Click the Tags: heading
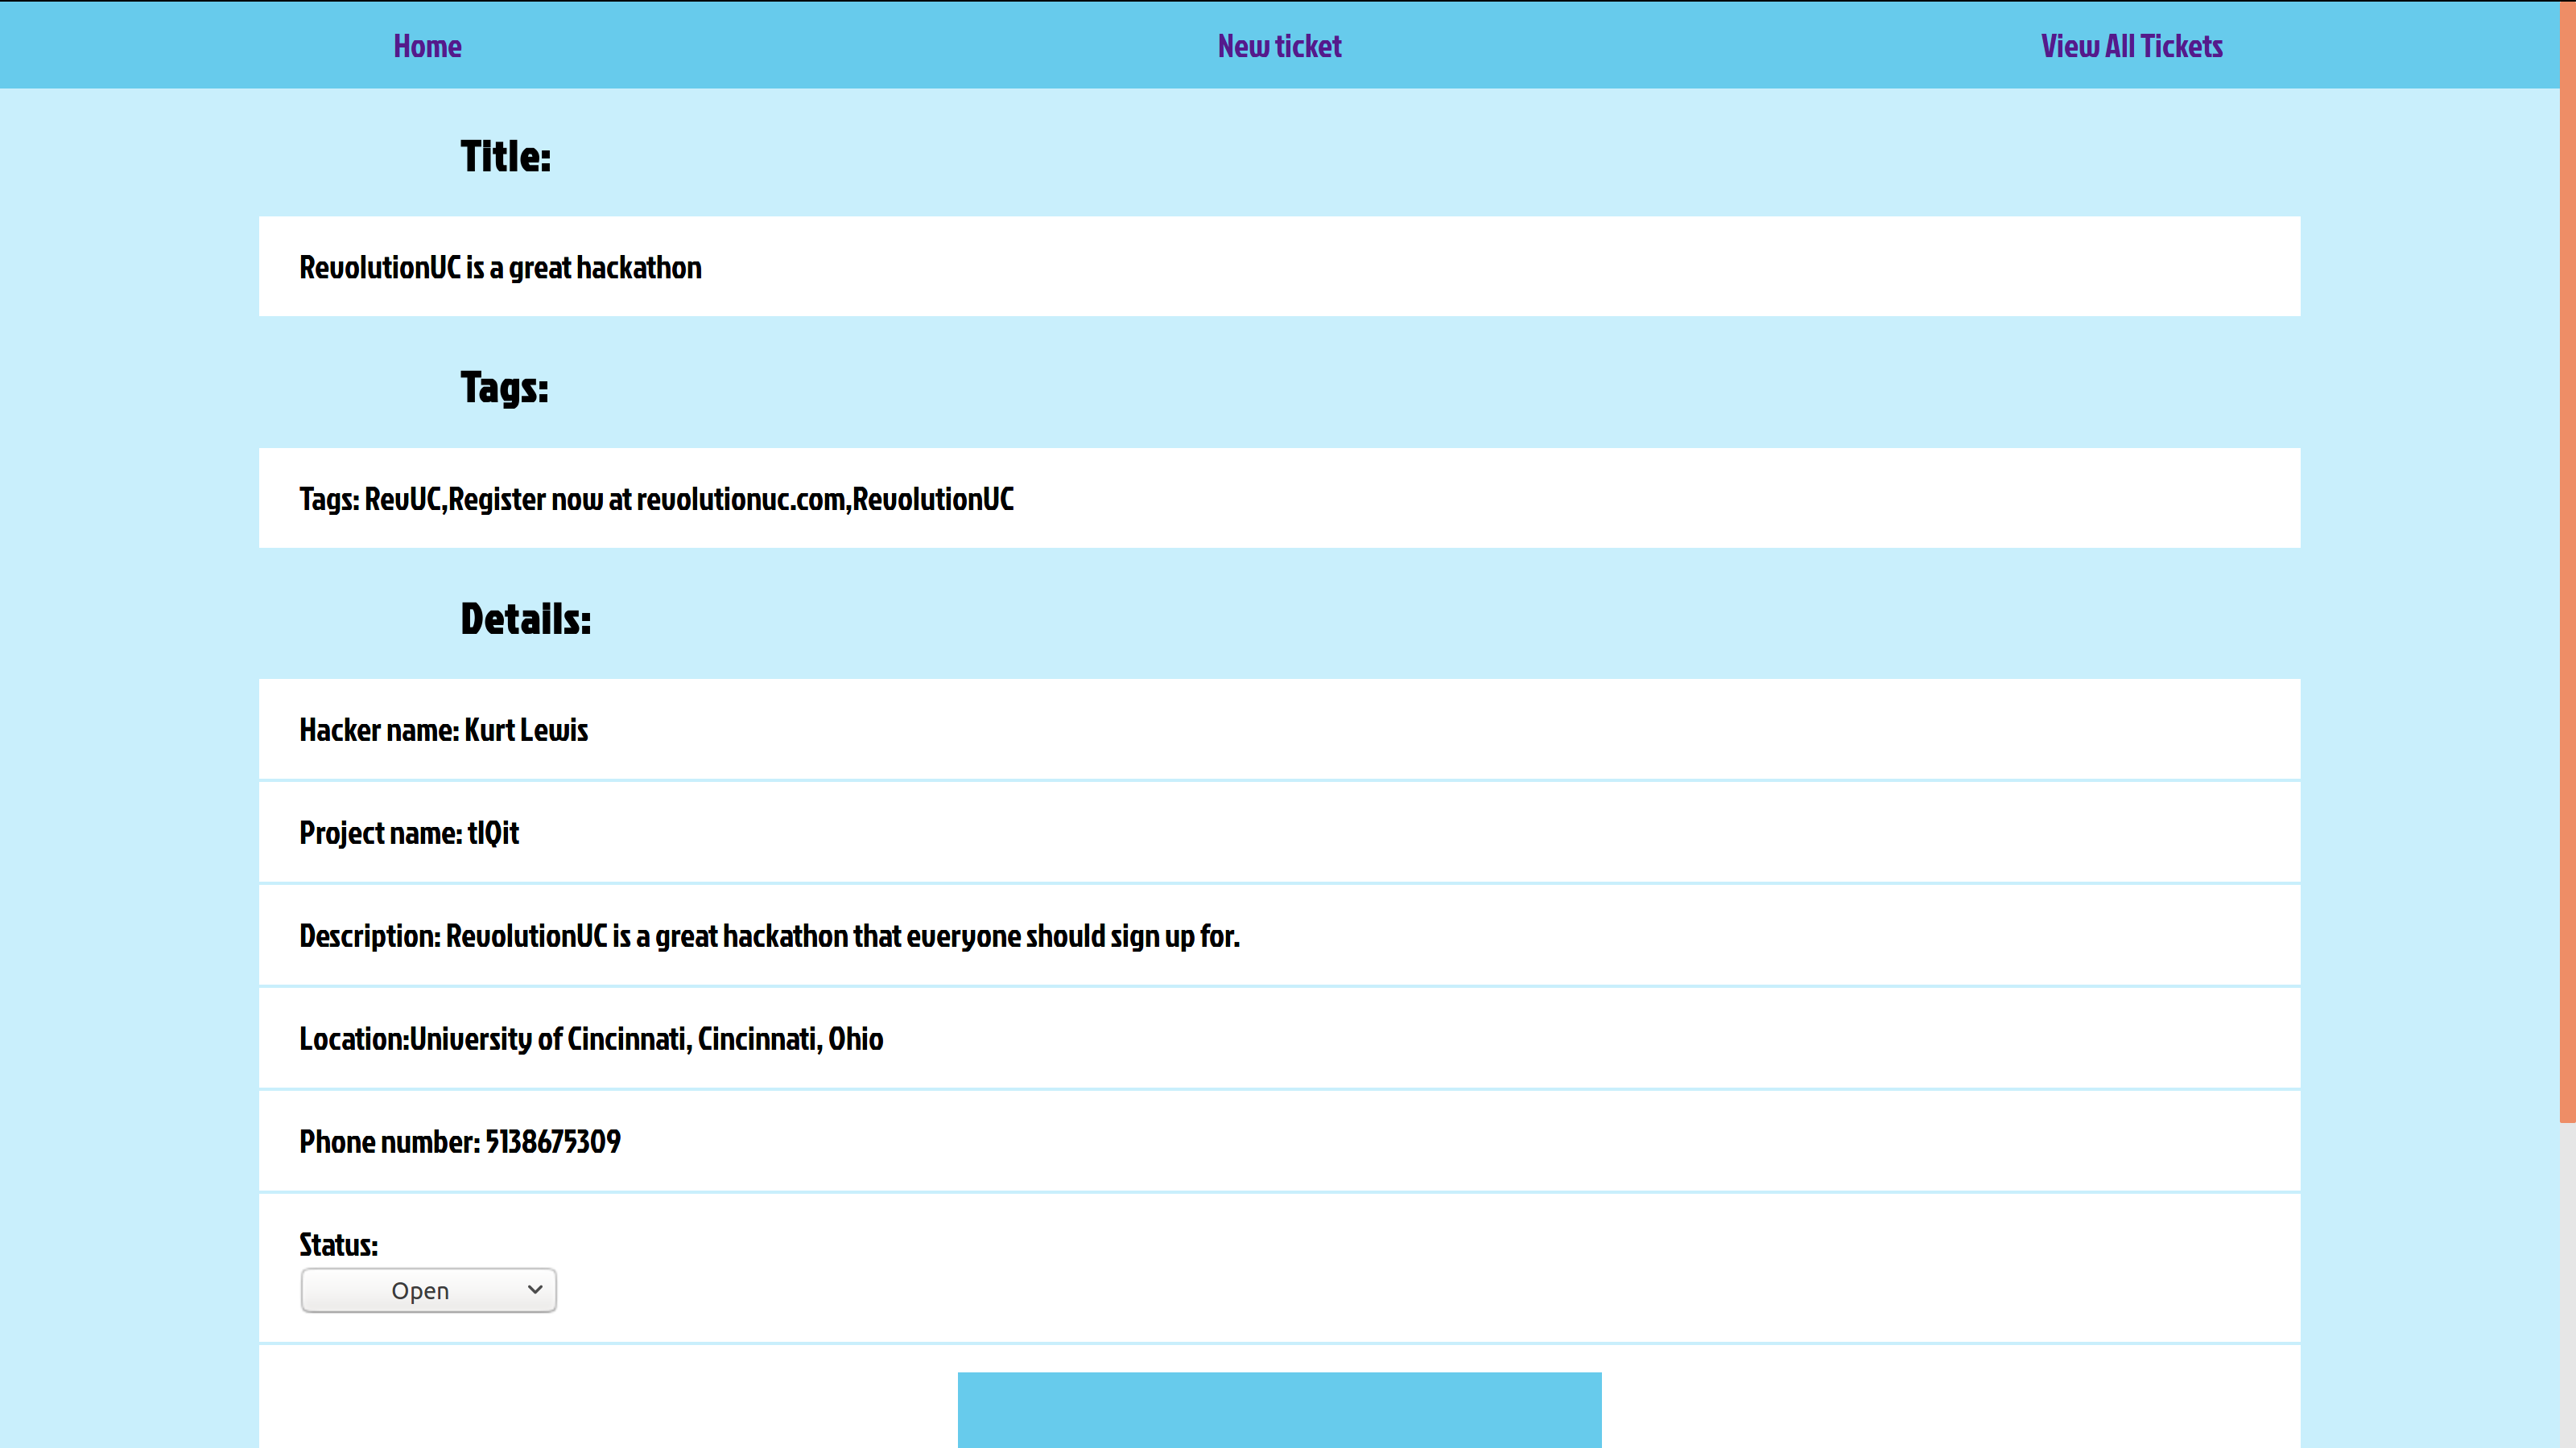Viewport: 2576px width, 1448px height. [504, 388]
